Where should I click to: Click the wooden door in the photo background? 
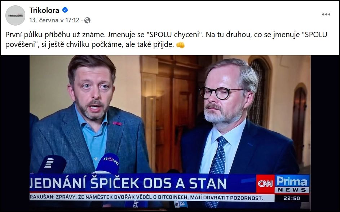click(169, 113)
